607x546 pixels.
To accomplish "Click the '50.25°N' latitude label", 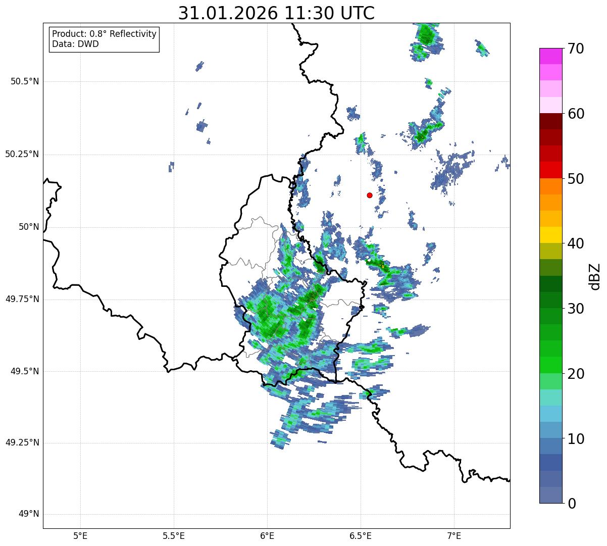I will click(22, 154).
